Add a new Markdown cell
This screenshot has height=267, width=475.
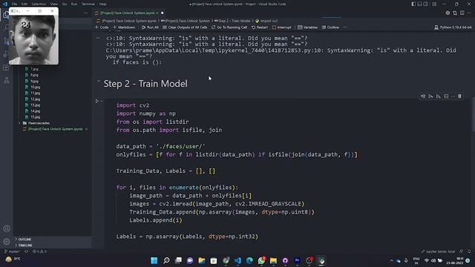click(x=124, y=27)
